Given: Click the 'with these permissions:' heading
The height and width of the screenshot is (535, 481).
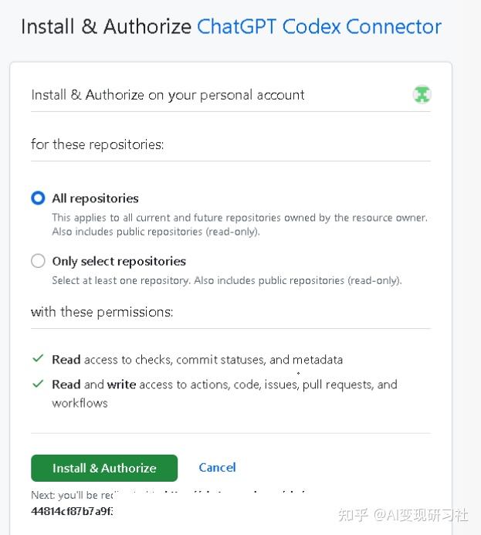Looking at the screenshot, I should tap(102, 312).
